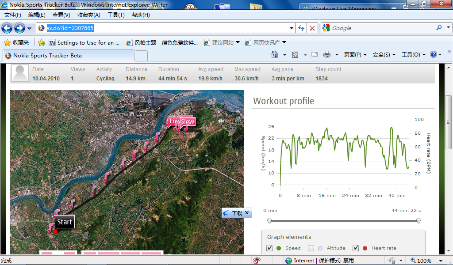
Task: Open the print options dropdown arrow
Action: click(337, 55)
